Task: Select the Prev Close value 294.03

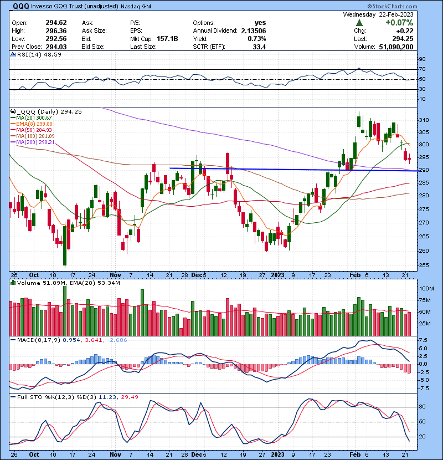Action: 56,47
